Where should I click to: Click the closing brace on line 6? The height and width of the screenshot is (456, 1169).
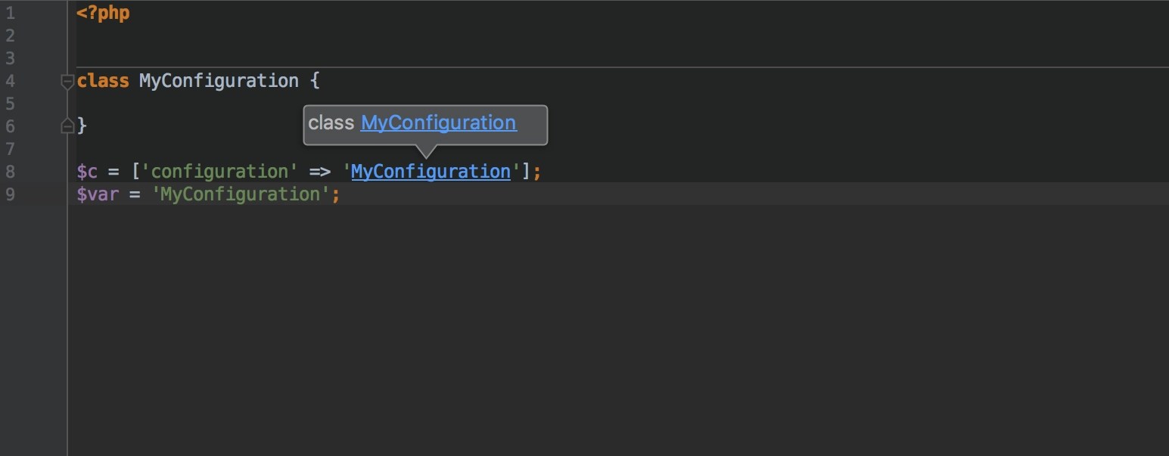pyautogui.click(x=81, y=125)
